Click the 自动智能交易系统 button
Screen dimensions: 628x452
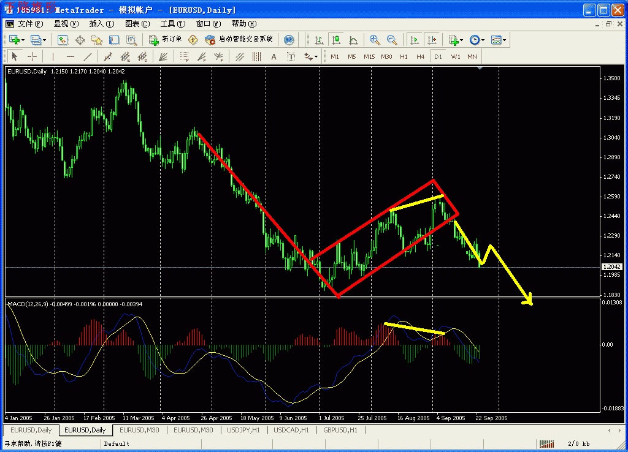click(239, 39)
